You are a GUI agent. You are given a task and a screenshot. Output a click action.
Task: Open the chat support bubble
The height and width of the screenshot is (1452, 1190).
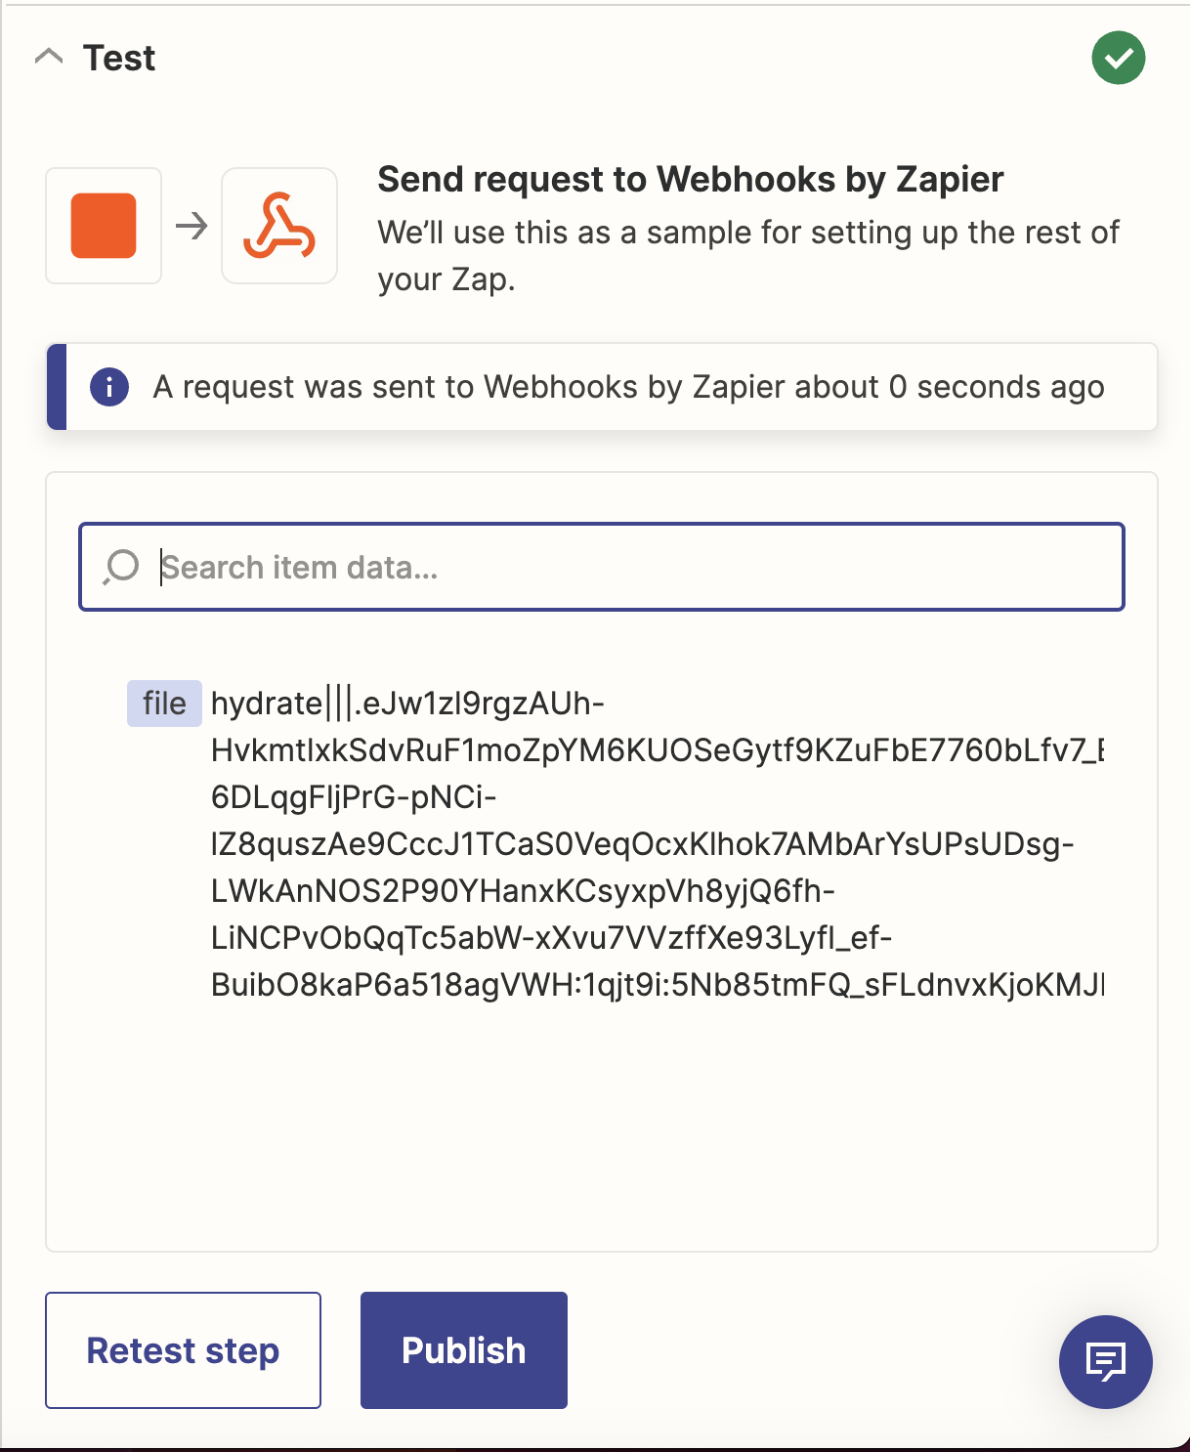[x=1105, y=1361]
